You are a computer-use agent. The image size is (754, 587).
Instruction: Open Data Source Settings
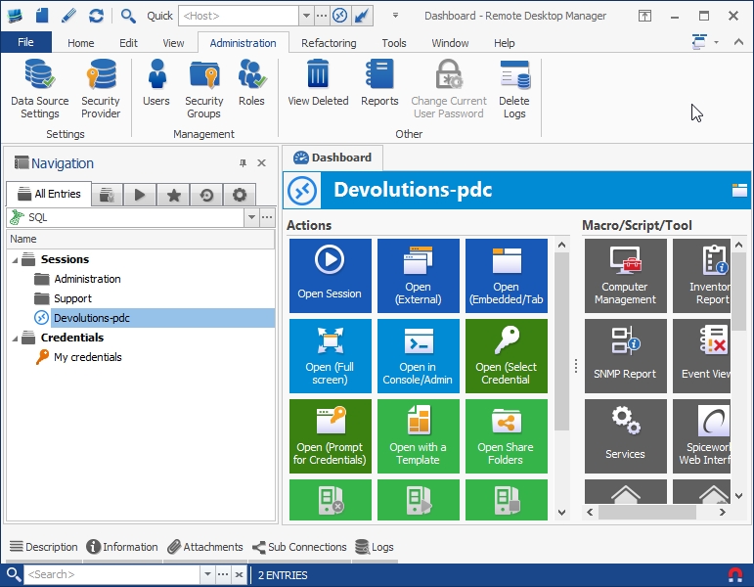[39, 88]
